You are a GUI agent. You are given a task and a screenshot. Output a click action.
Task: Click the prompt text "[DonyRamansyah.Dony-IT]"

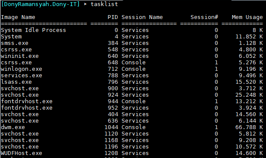coord(40,4)
